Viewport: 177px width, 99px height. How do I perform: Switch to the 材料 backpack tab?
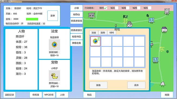112,33
